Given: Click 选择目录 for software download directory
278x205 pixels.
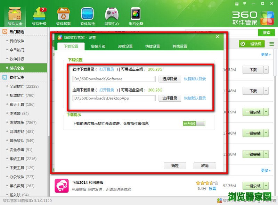Looking at the screenshot, I should [170, 79].
